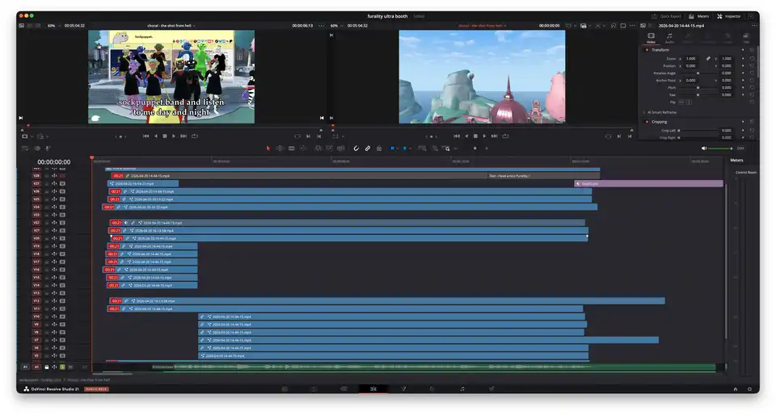
Task: Jump to first frame in timeline viewer
Action: tap(456, 136)
